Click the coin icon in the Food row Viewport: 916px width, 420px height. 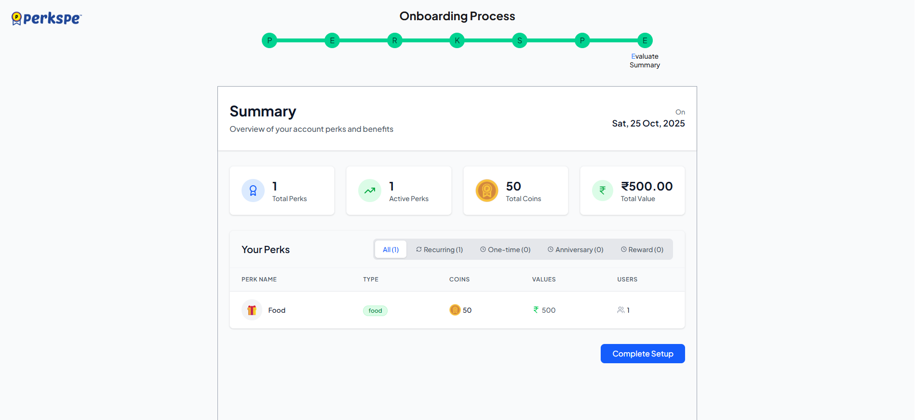click(x=455, y=310)
